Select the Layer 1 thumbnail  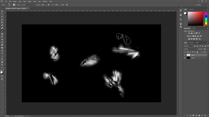(x=188, y=58)
